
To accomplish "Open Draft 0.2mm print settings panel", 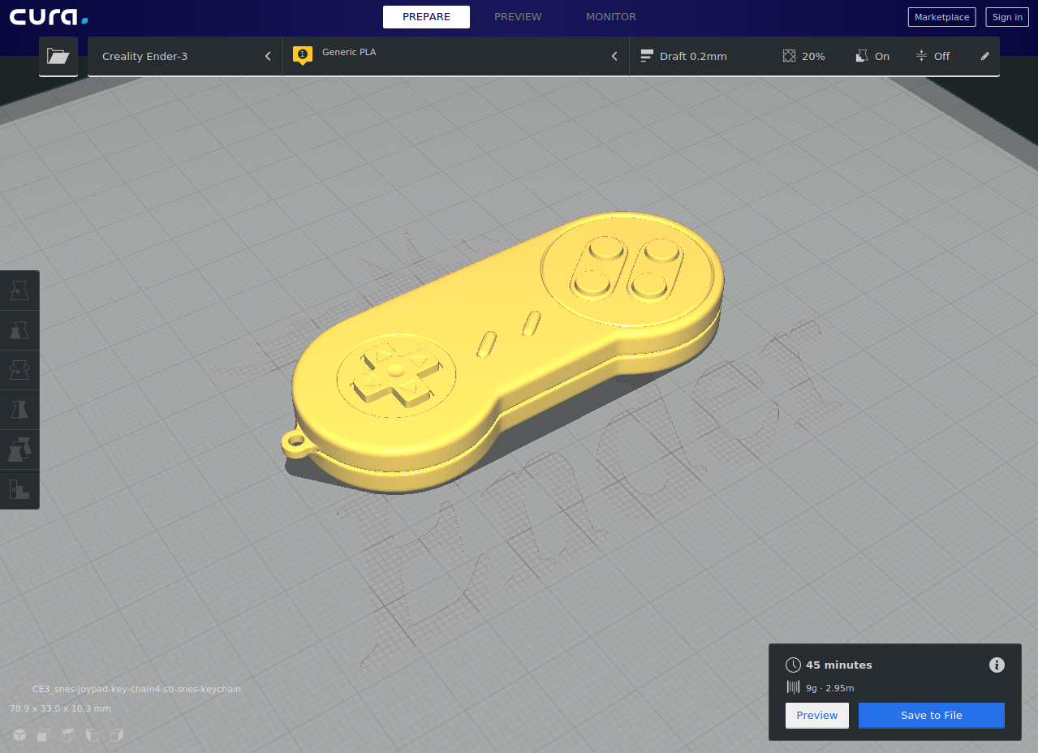I will pyautogui.click(x=814, y=56).
